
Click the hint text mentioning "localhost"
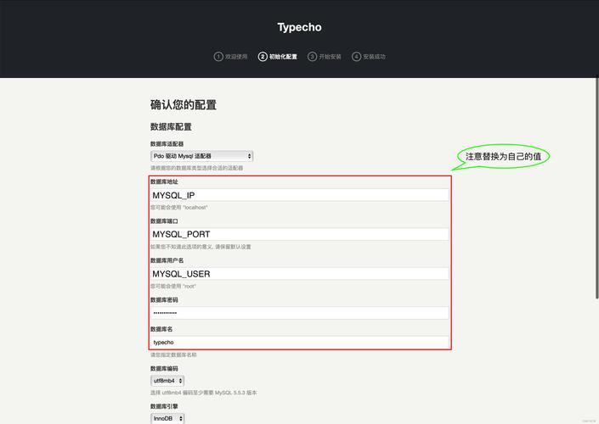tap(179, 208)
